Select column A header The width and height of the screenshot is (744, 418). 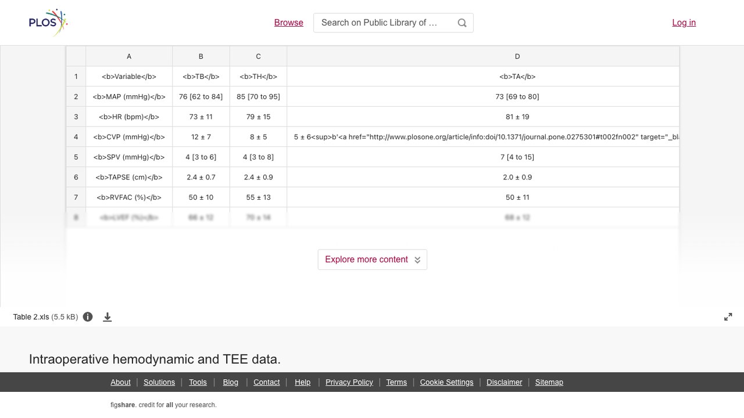[129, 56]
